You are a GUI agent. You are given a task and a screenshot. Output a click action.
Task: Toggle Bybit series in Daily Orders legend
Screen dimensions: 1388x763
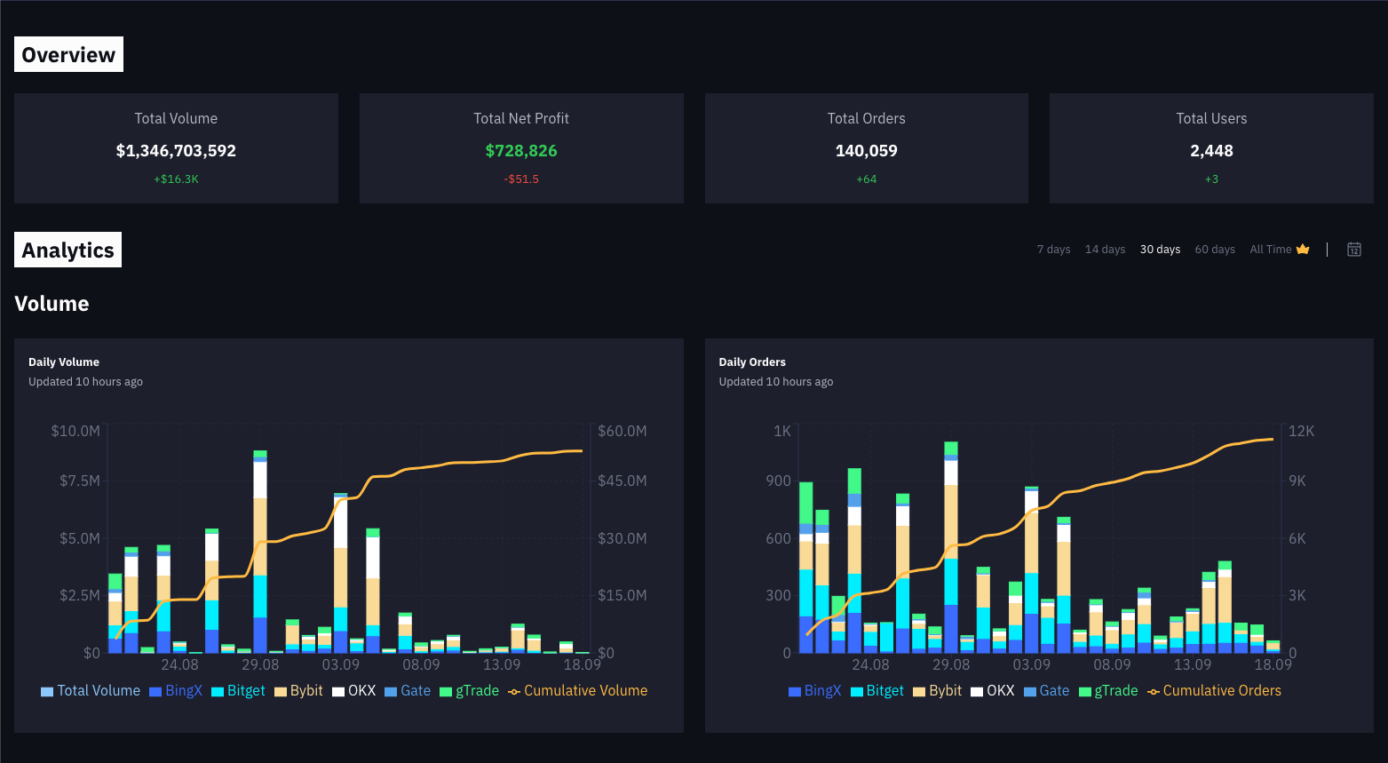(937, 691)
